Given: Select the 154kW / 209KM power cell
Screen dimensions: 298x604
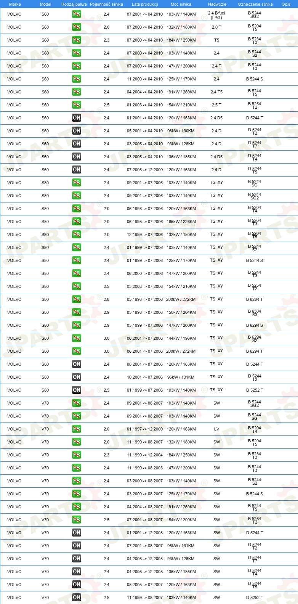Looking at the screenshot, I should (181, 520).
